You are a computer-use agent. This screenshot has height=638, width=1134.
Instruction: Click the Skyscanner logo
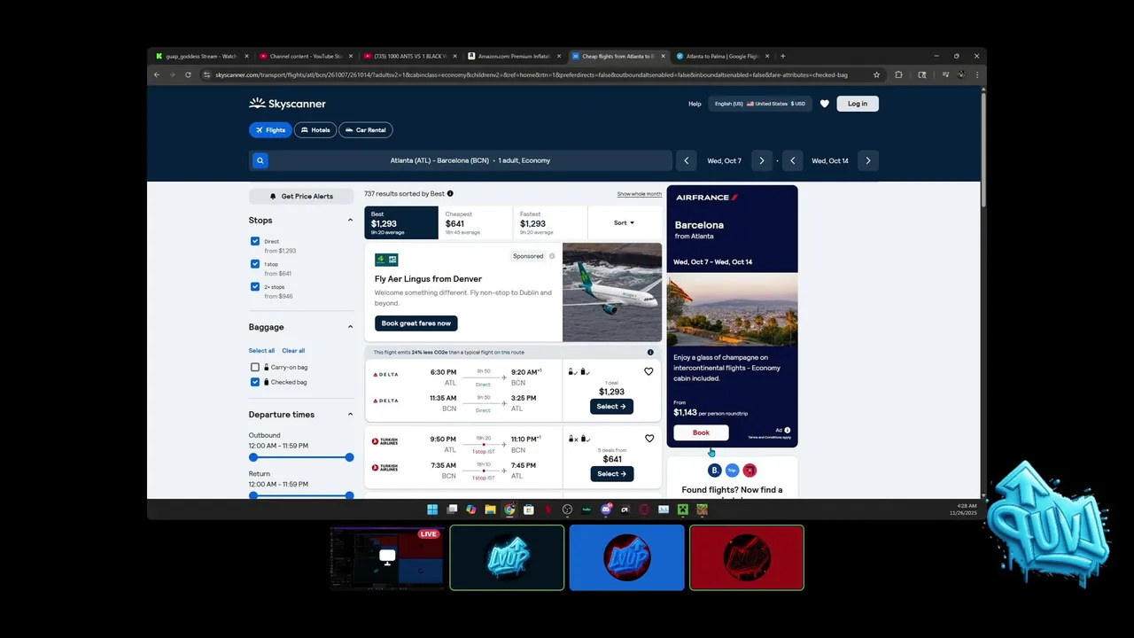click(287, 104)
